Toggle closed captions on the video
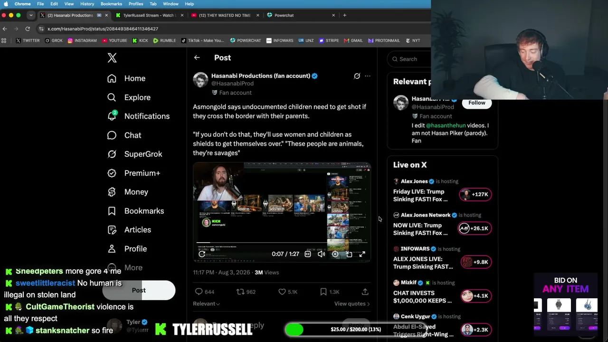The width and height of the screenshot is (608, 342). point(308,254)
